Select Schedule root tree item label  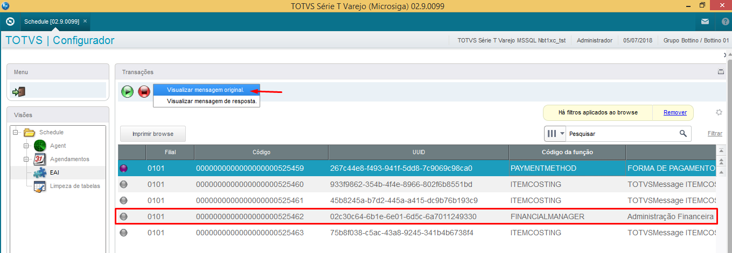51,132
